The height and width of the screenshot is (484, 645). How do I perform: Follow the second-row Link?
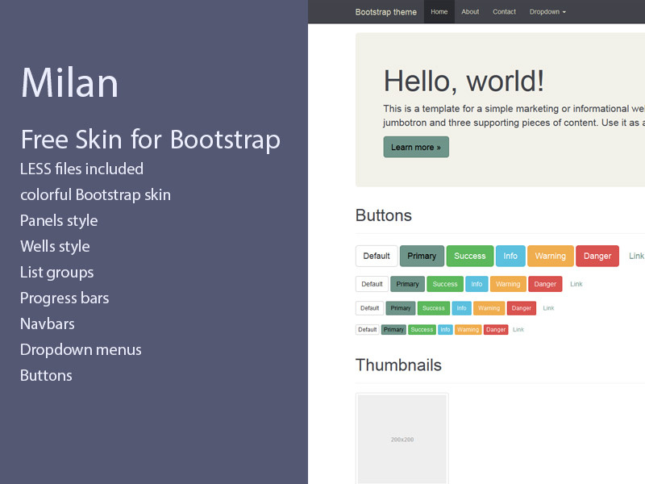coord(576,284)
